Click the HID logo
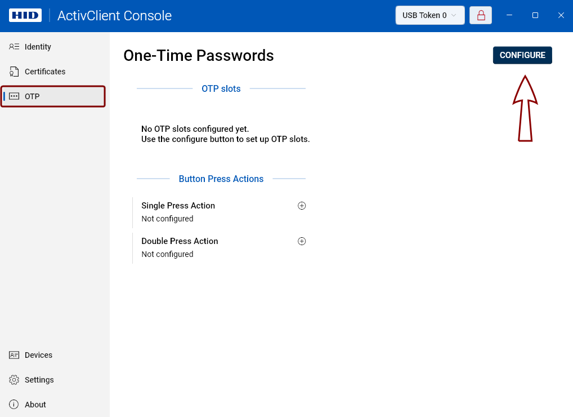The height and width of the screenshot is (417, 573). pyautogui.click(x=25, y=15)
